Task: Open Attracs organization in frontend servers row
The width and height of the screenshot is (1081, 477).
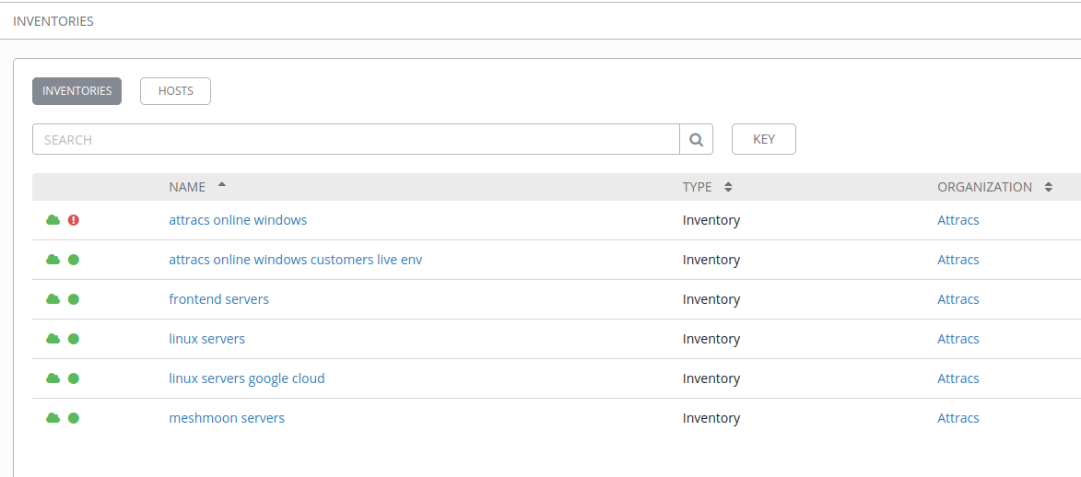Action: [958, 299]
